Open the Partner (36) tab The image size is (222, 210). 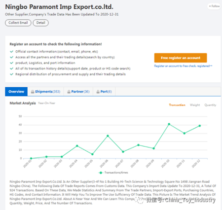coord(78,92)
